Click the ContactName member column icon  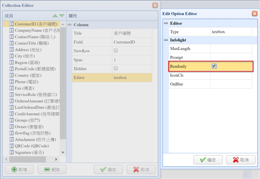11,37
